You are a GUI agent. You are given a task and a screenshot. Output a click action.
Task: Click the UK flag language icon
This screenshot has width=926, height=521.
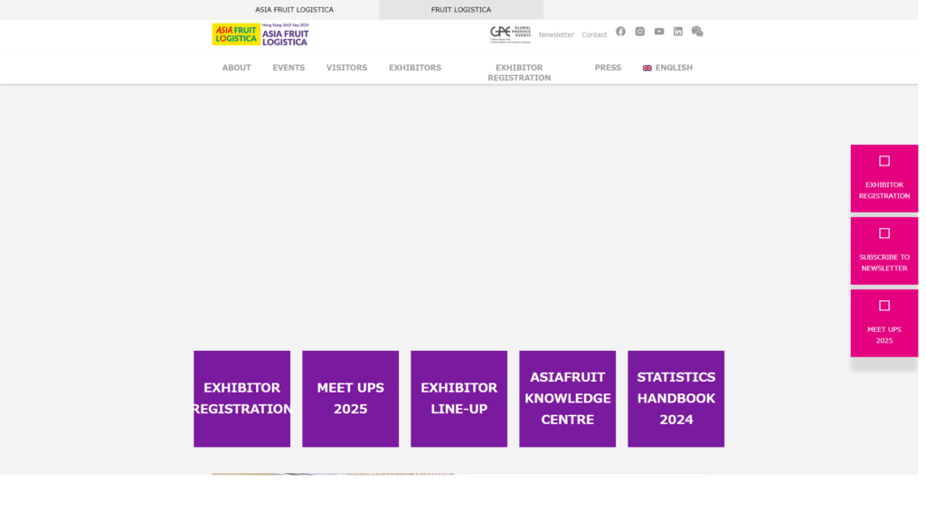(647, 68)
